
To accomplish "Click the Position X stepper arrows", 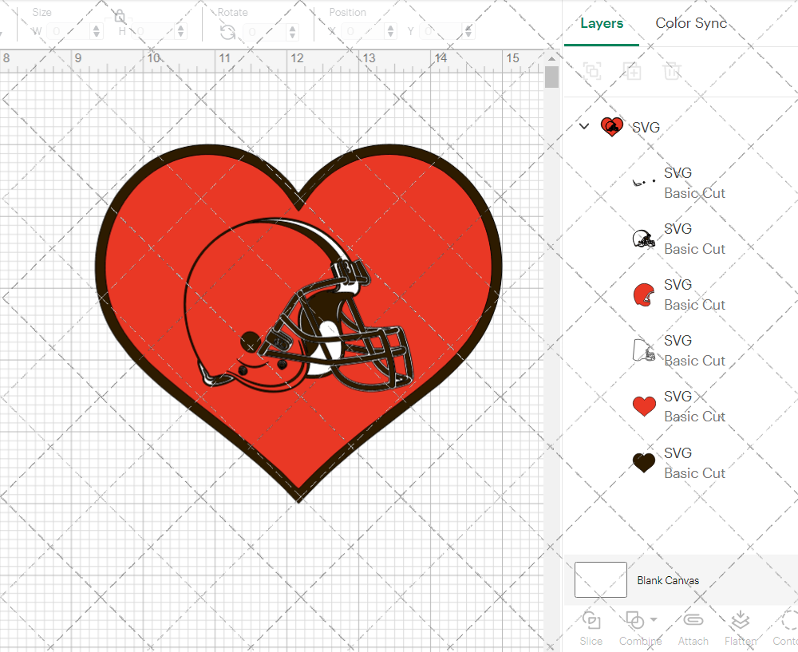I will coord(390,32).
